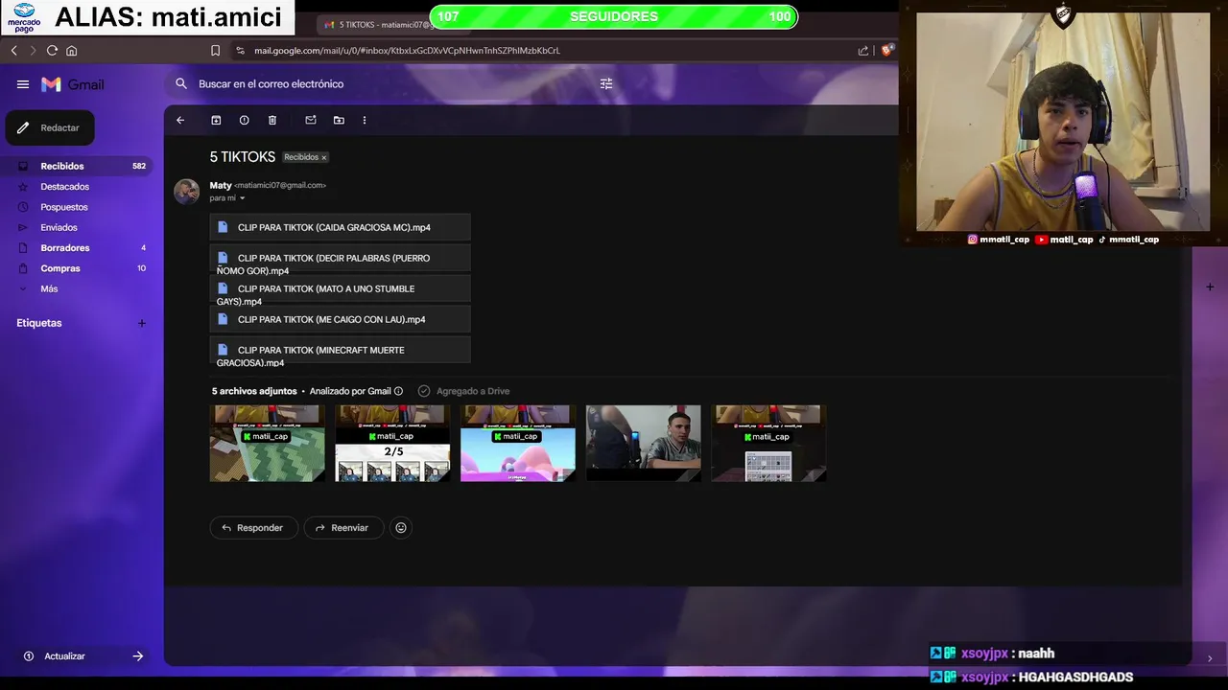
Task: Go back to inbox arrow
Action: pos(180,120)
